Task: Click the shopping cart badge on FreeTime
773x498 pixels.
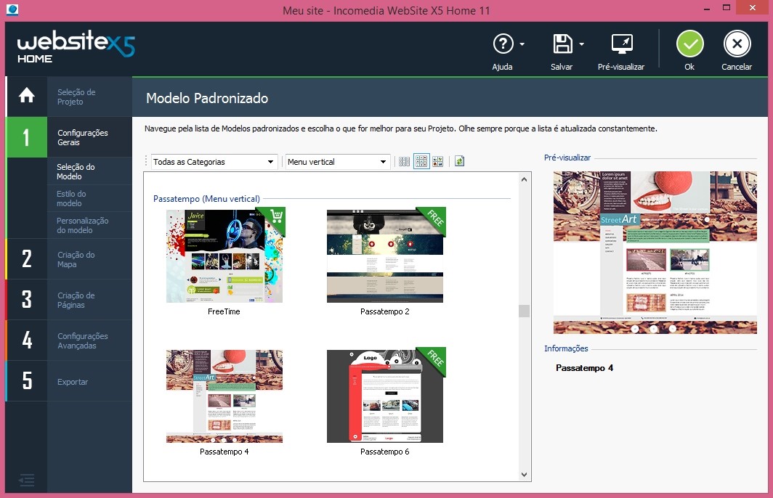Action: point(275,217)
